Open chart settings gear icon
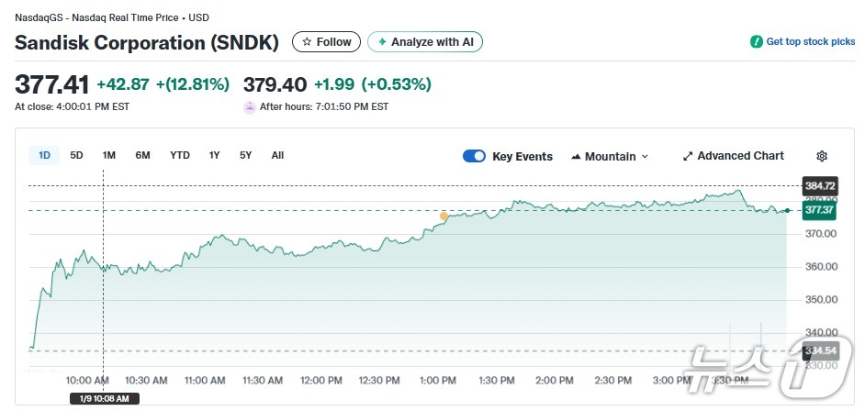This screenshot has width=865, height=411. coord(822,156)
